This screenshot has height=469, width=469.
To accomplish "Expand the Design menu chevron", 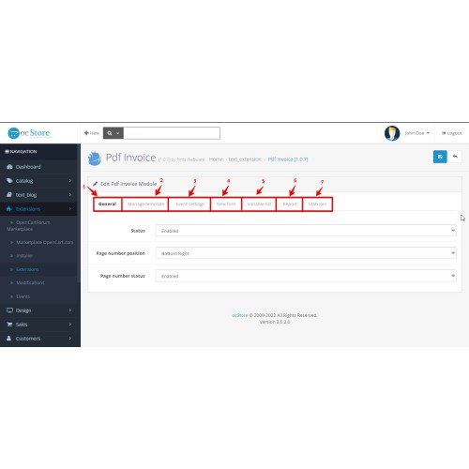I will [70, 310].
